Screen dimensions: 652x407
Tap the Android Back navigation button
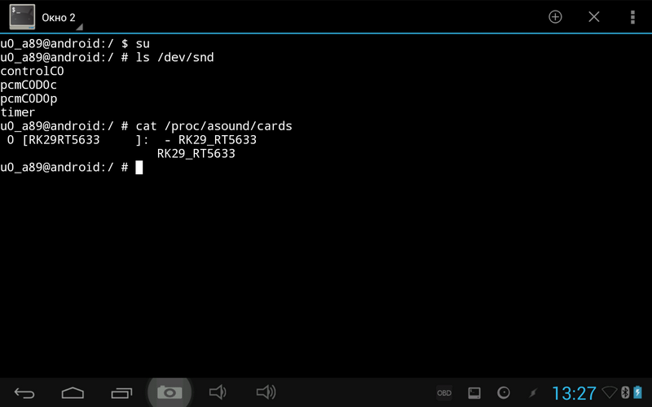(x=24, y=392)
